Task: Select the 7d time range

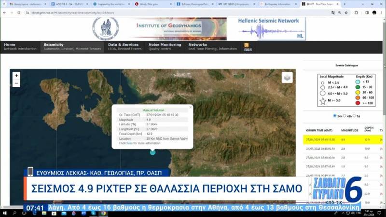Action: point(354,116)
